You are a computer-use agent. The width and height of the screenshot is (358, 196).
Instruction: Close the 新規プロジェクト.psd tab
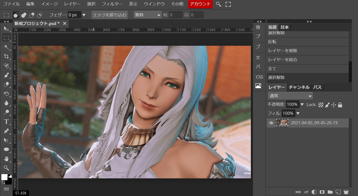click(x=64, y=23)
